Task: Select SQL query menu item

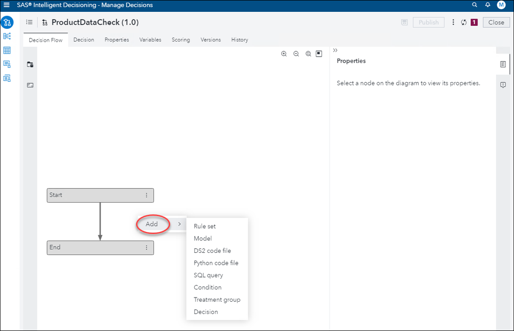Action: (217, 275)
